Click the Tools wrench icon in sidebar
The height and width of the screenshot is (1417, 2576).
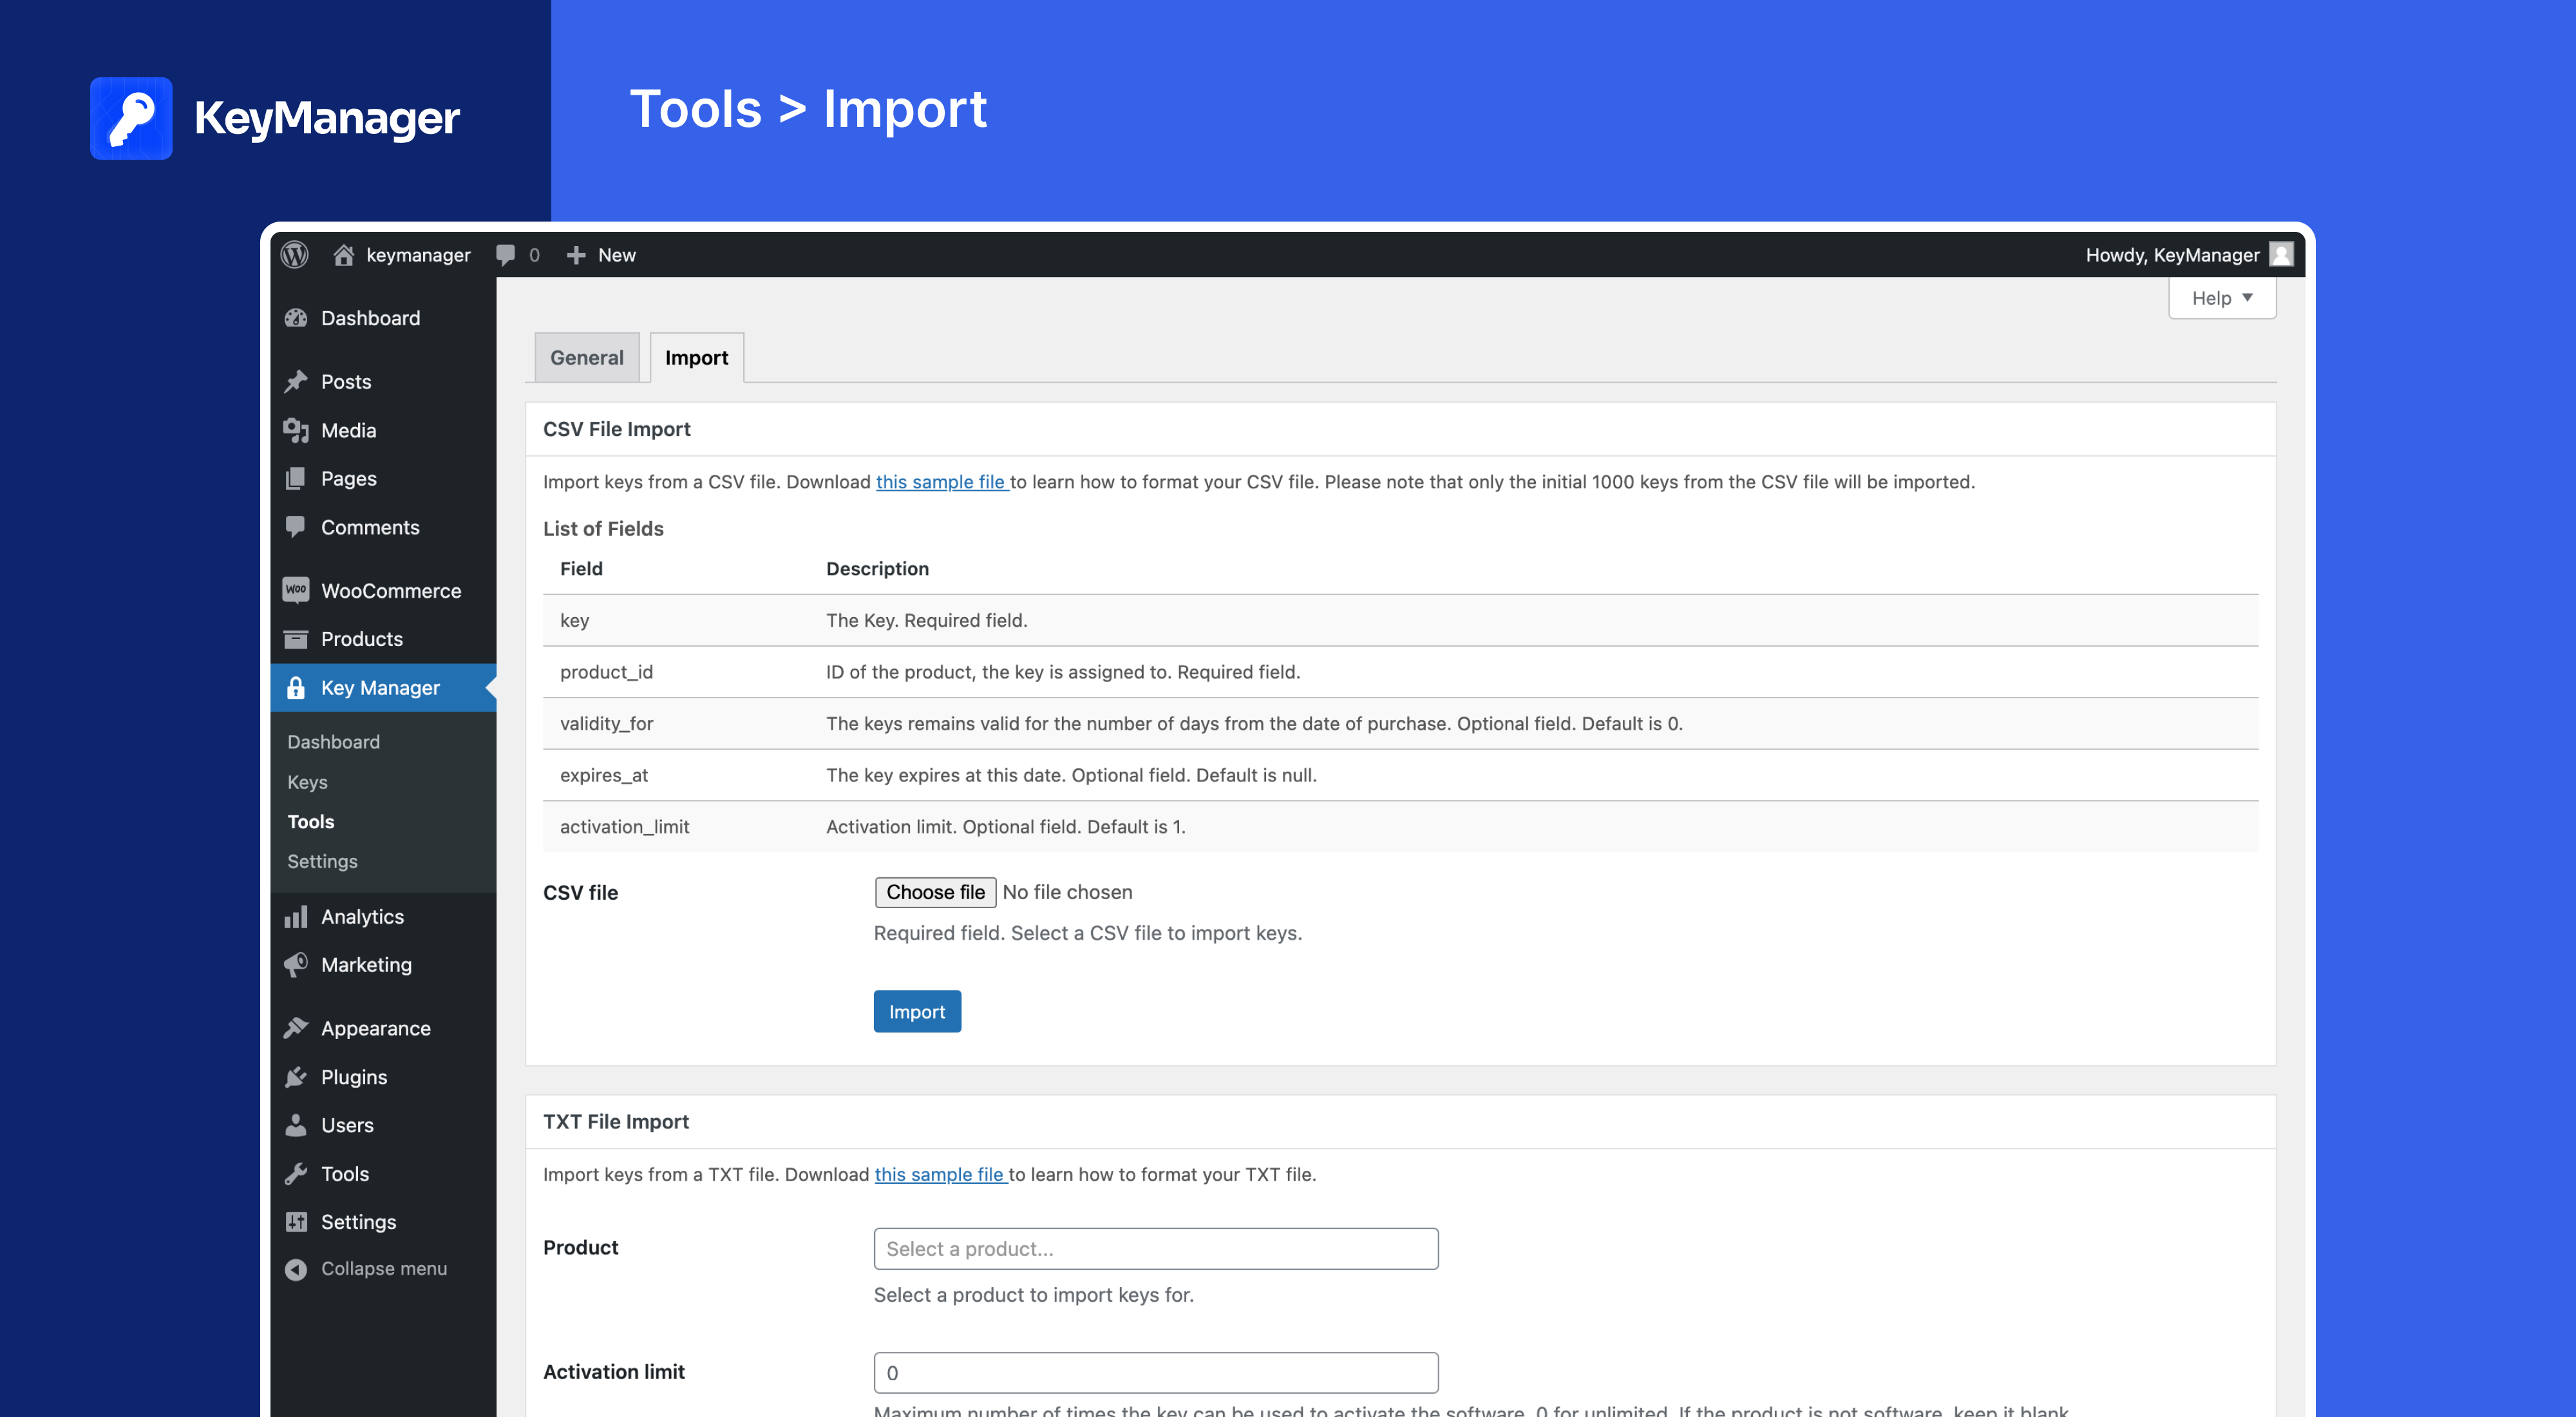point(296,1174)
